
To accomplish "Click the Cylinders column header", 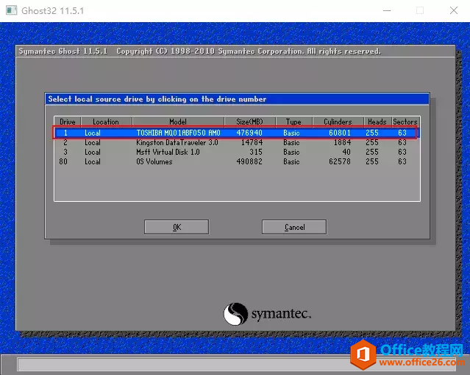I will click(x=338, y=122).
